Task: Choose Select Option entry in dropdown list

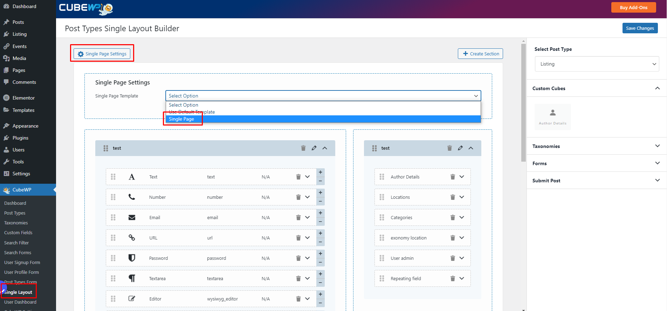Action: [323, 105]
